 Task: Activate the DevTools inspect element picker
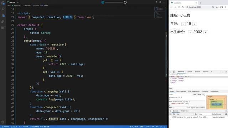171,72
